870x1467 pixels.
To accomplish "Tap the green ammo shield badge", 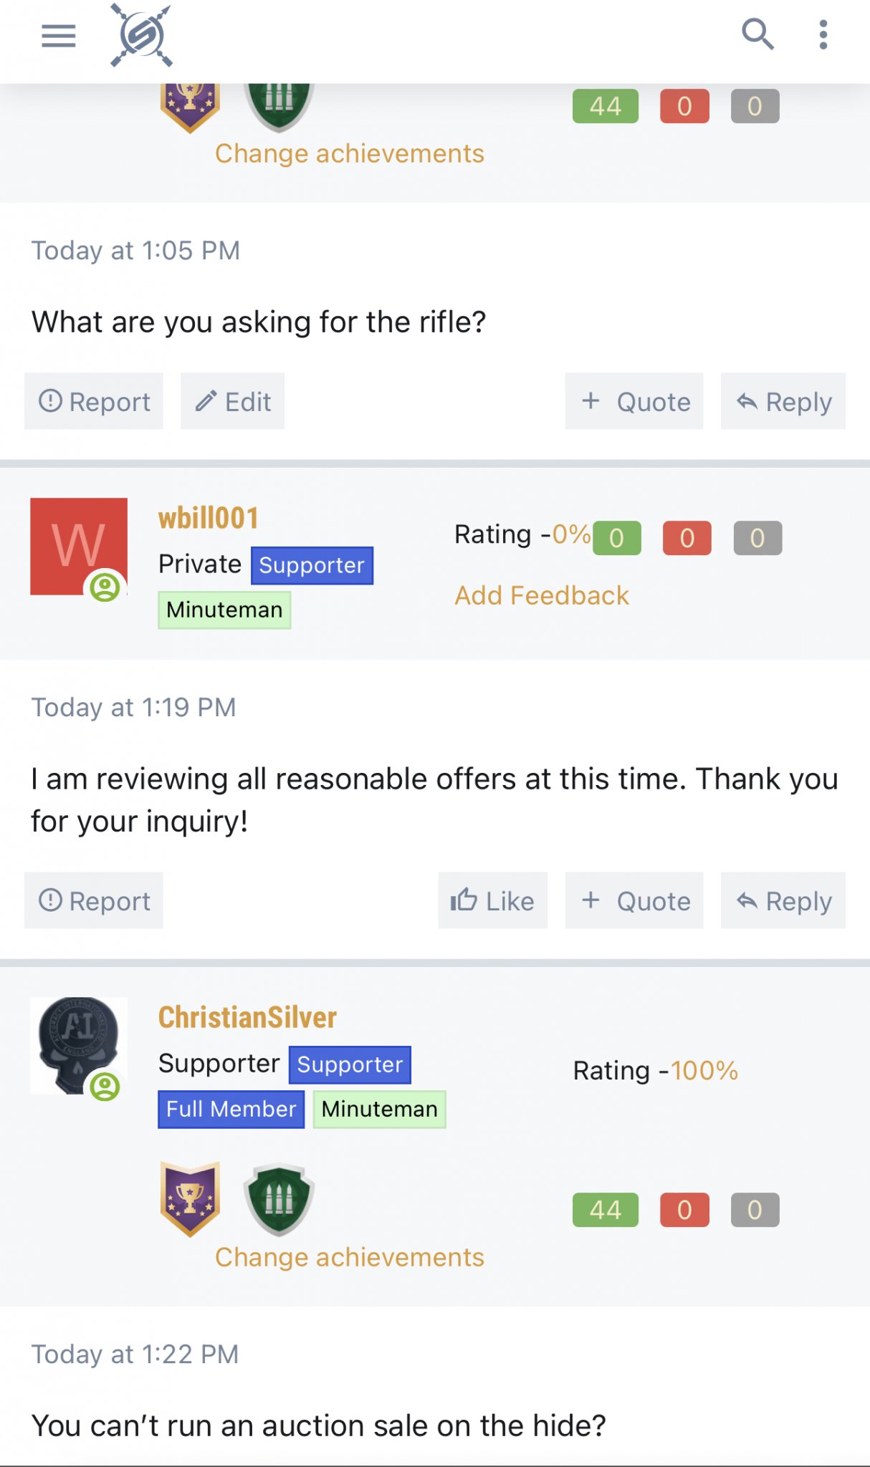I will tap(279, 1199).
